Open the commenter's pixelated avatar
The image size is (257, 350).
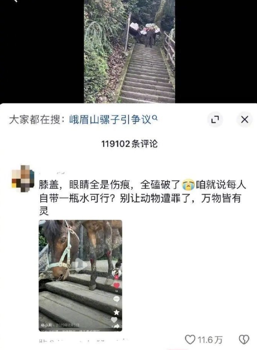point(23,178)
